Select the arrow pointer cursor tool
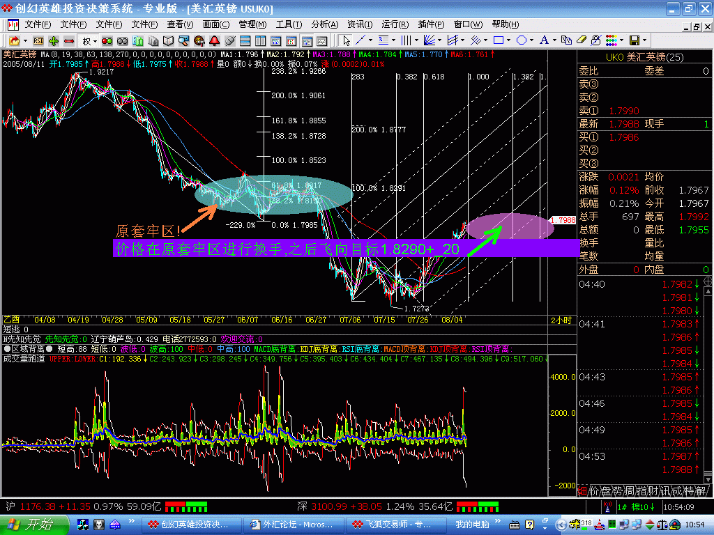The image size is (714, 535). tap(346, 40)
